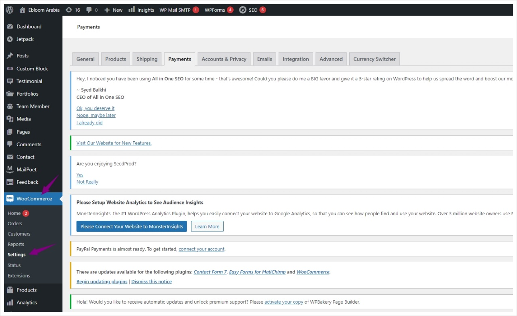
Task: Click the Portfolios folder icon
Action: click(10, 94)
